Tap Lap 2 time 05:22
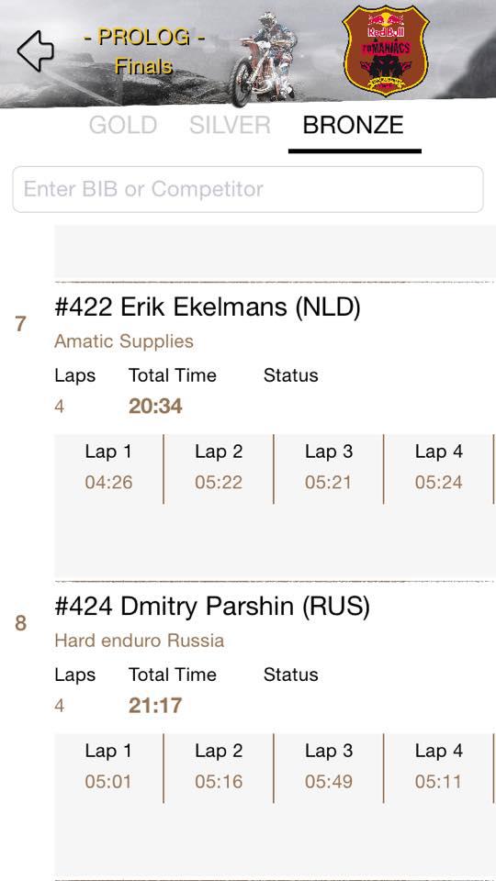The height and width of the screenshot is (881, 496). [219, 482]
